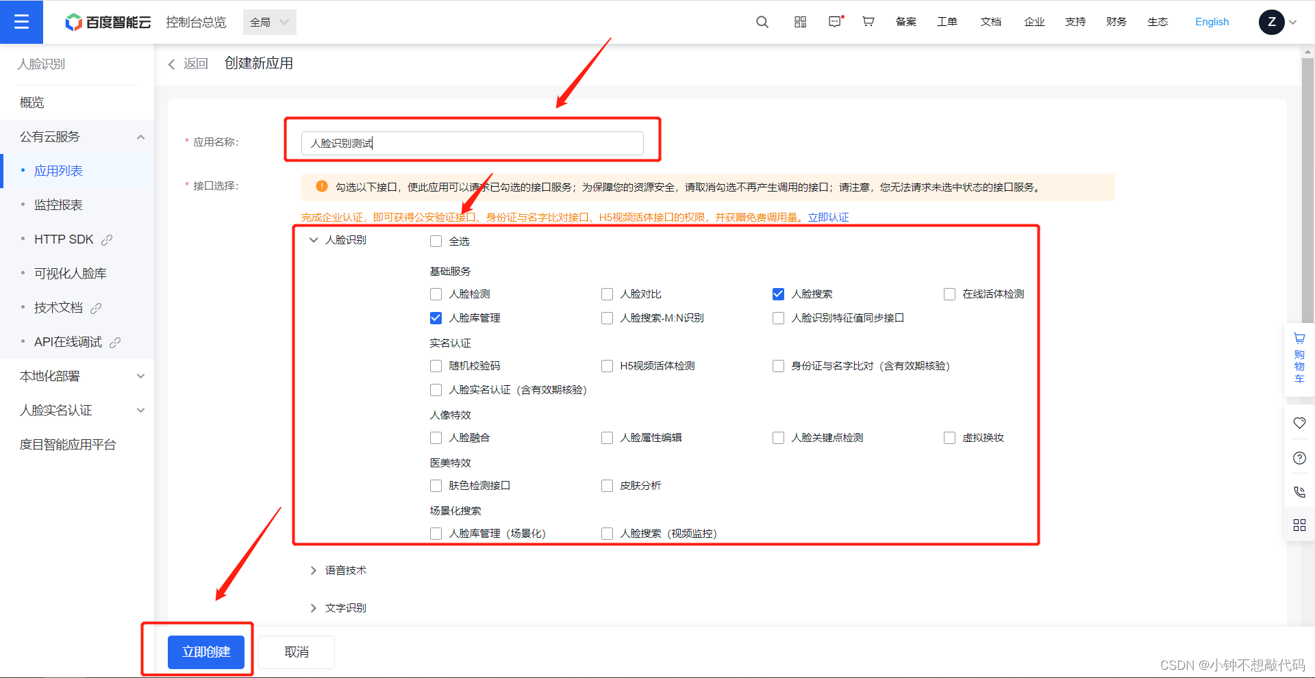1315x678 pixels.
Task: Open the help question-mark icon on right edge
Action: pyautogui.click(x=1299, y=458)
